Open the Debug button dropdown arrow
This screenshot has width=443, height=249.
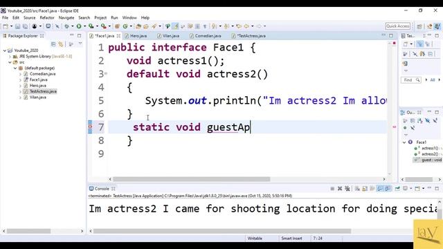(x=72, y=26)
